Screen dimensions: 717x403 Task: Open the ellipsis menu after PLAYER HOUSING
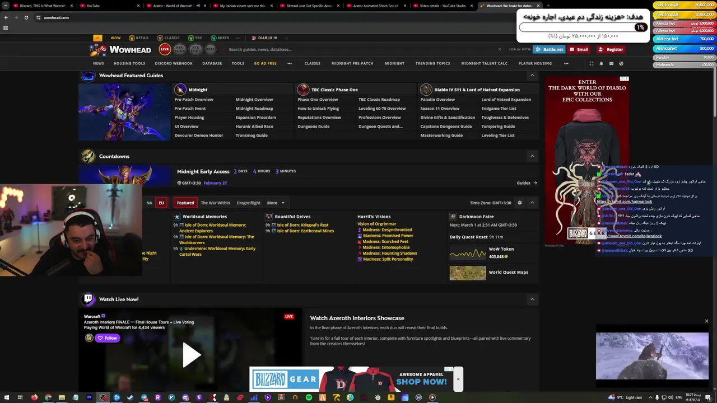point(566,63)
